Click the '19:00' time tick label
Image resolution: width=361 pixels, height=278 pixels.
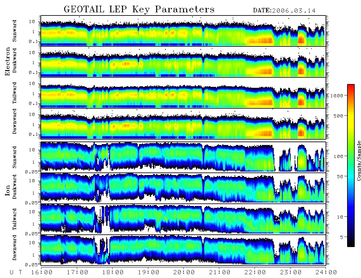pyautogui.click(x=149, y=272)
